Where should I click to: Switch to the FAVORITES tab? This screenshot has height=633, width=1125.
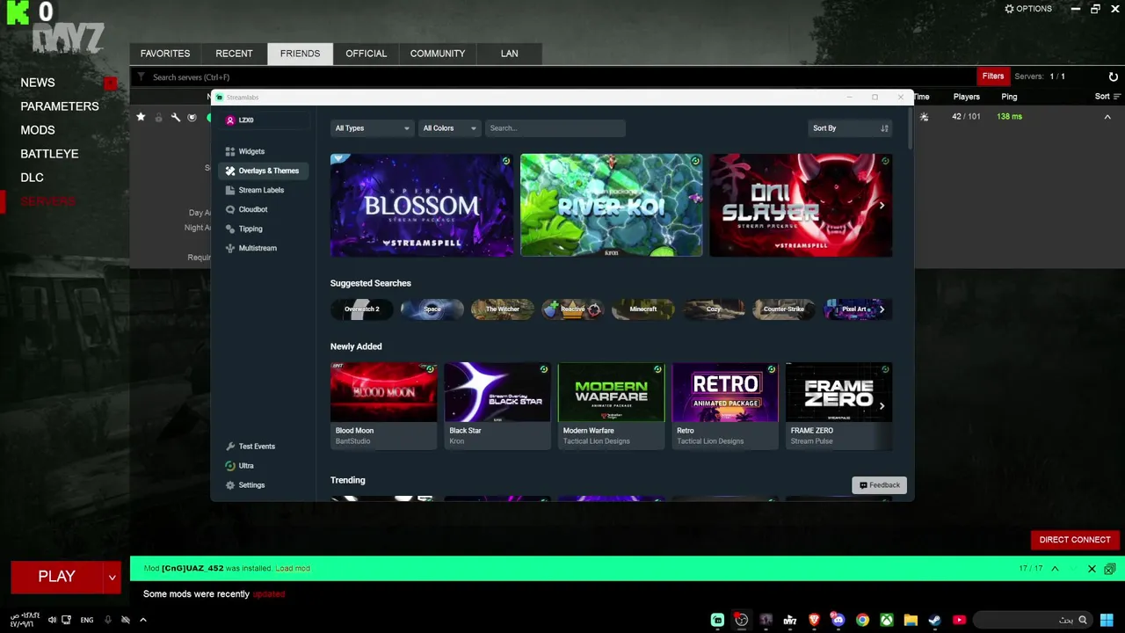click(x=165, y=54)
